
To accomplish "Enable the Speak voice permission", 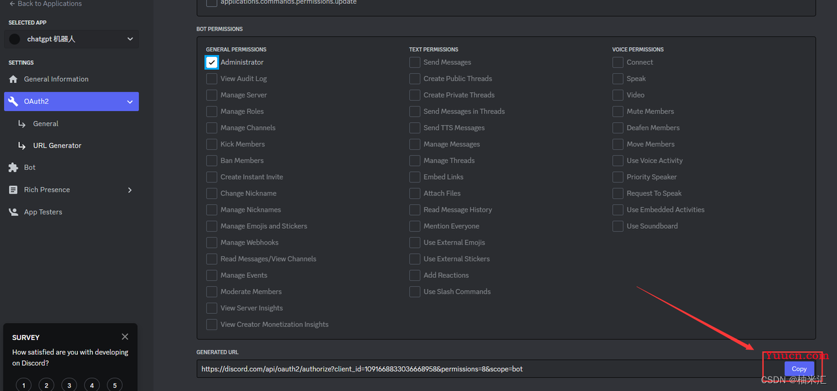I will point(618,78).
